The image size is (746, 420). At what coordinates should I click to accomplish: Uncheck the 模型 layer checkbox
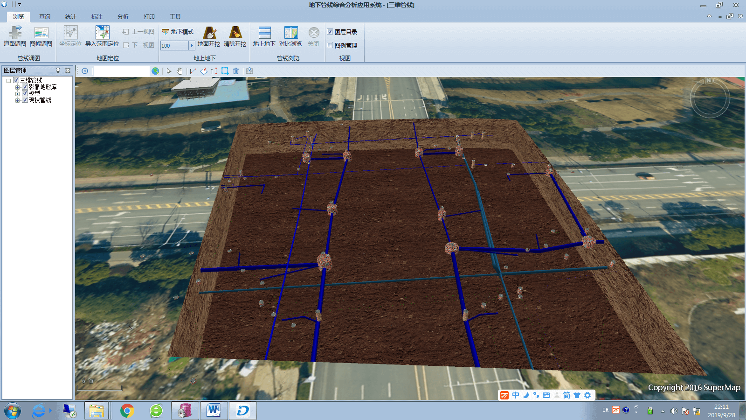(x=25, y=93)
